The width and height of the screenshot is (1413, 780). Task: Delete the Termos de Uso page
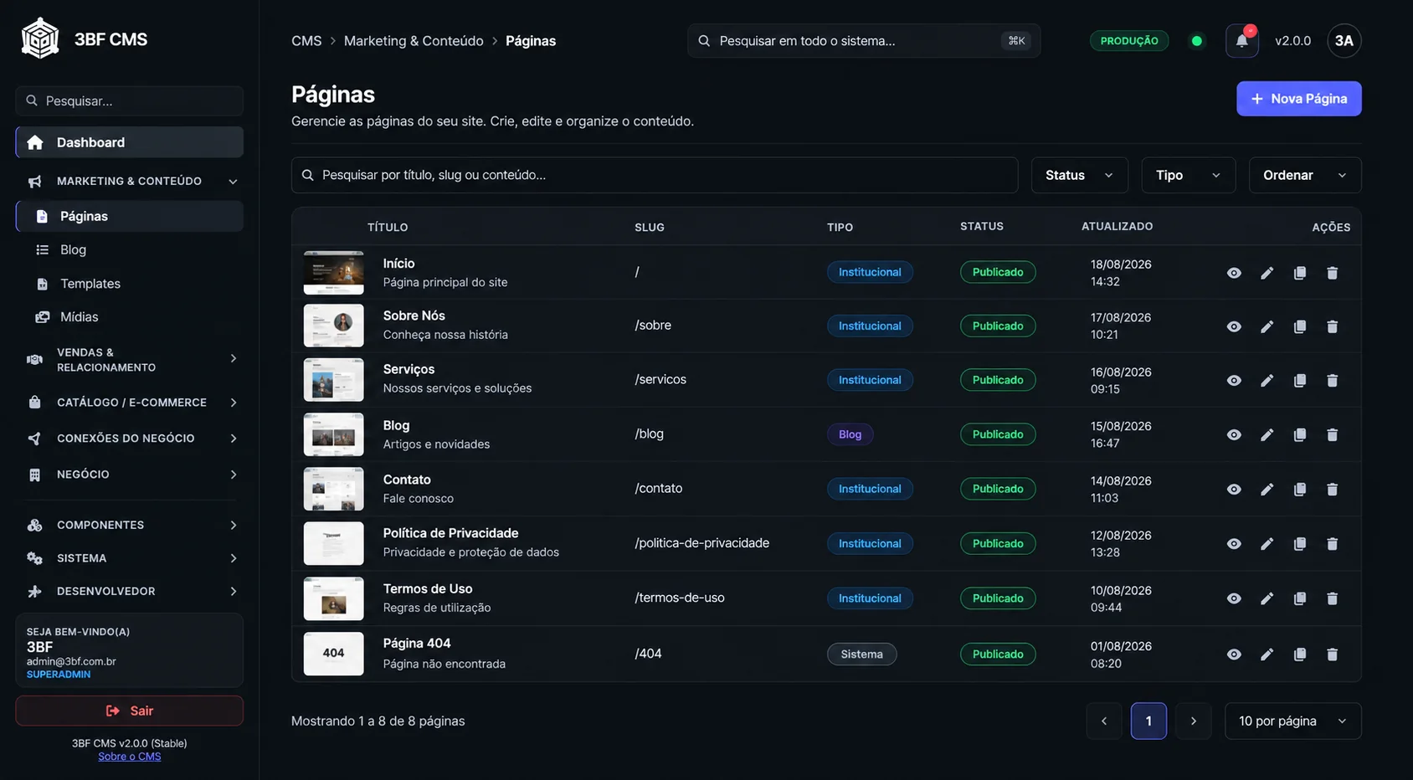point(1332,598)
